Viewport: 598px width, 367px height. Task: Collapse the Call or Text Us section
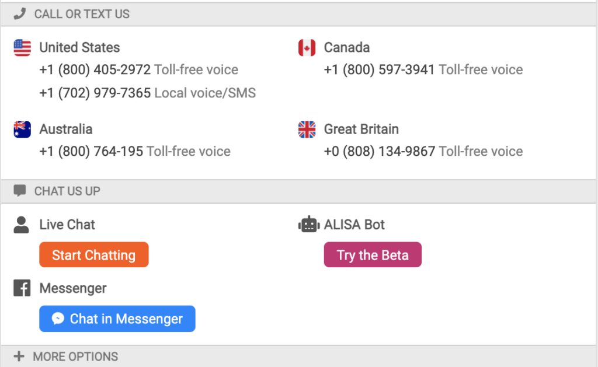(299, 15)
